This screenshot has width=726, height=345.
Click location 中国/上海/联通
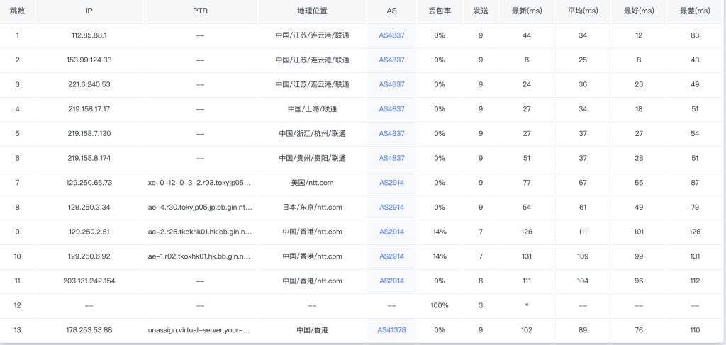312,108
